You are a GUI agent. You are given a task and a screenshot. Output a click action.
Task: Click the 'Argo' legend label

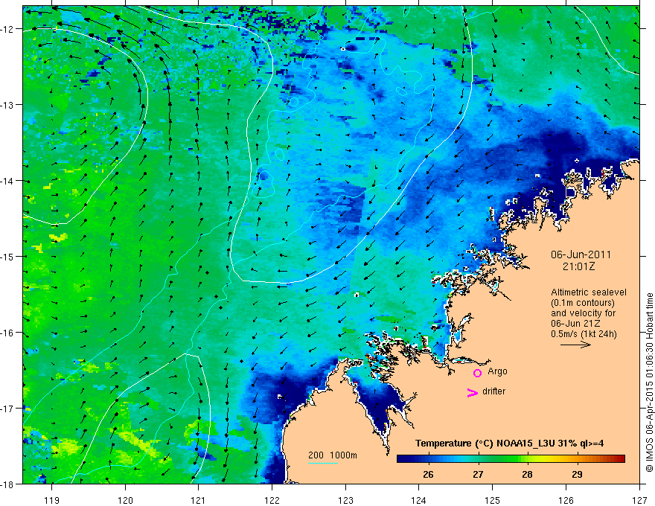497,371
